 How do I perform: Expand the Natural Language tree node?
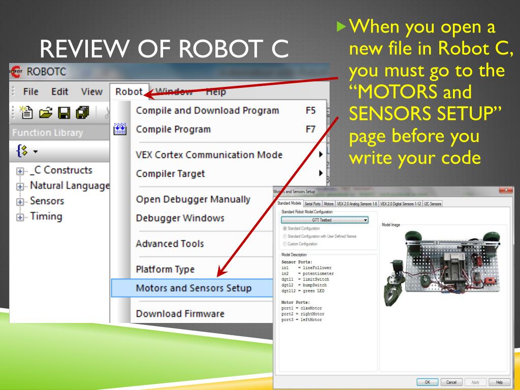click(x=20, y=187)
